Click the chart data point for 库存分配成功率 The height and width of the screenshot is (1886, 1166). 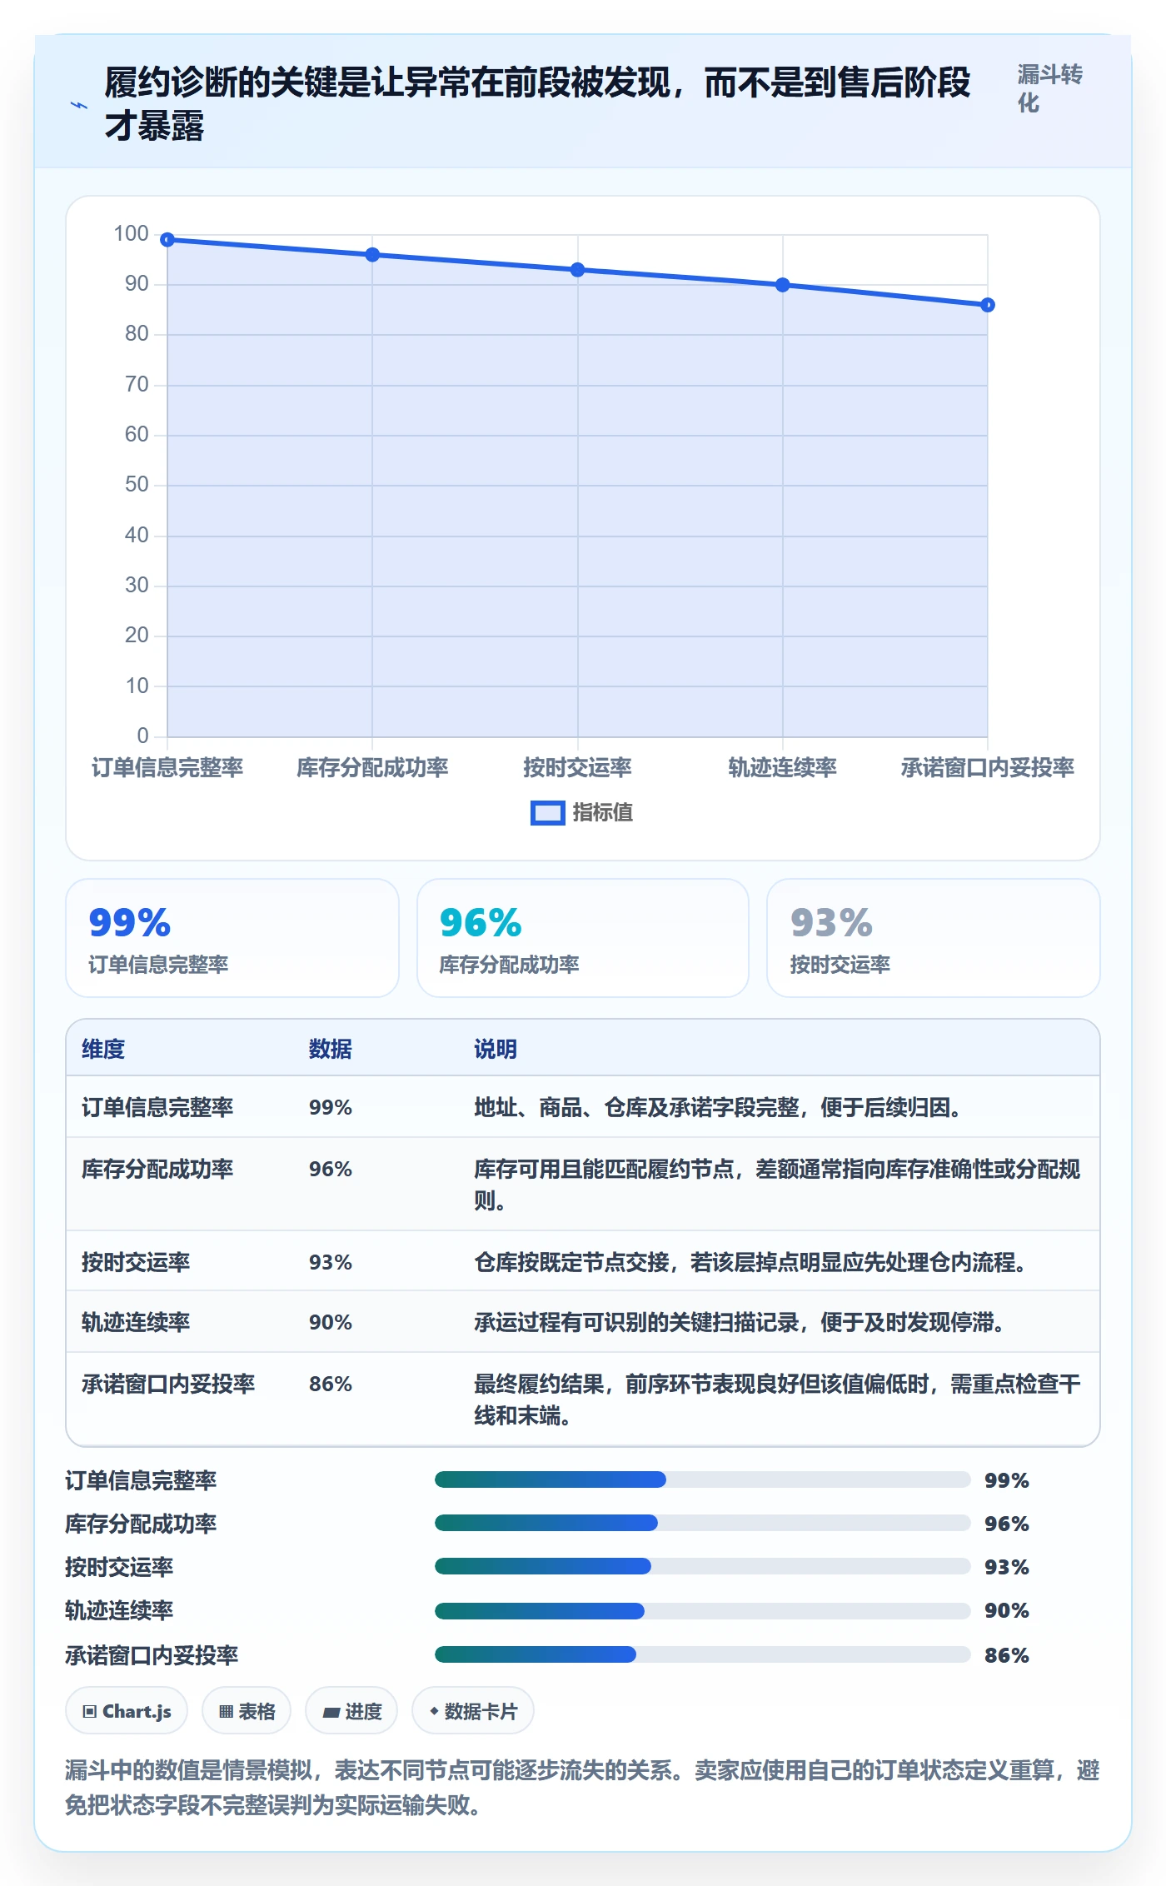click(372, 255)
